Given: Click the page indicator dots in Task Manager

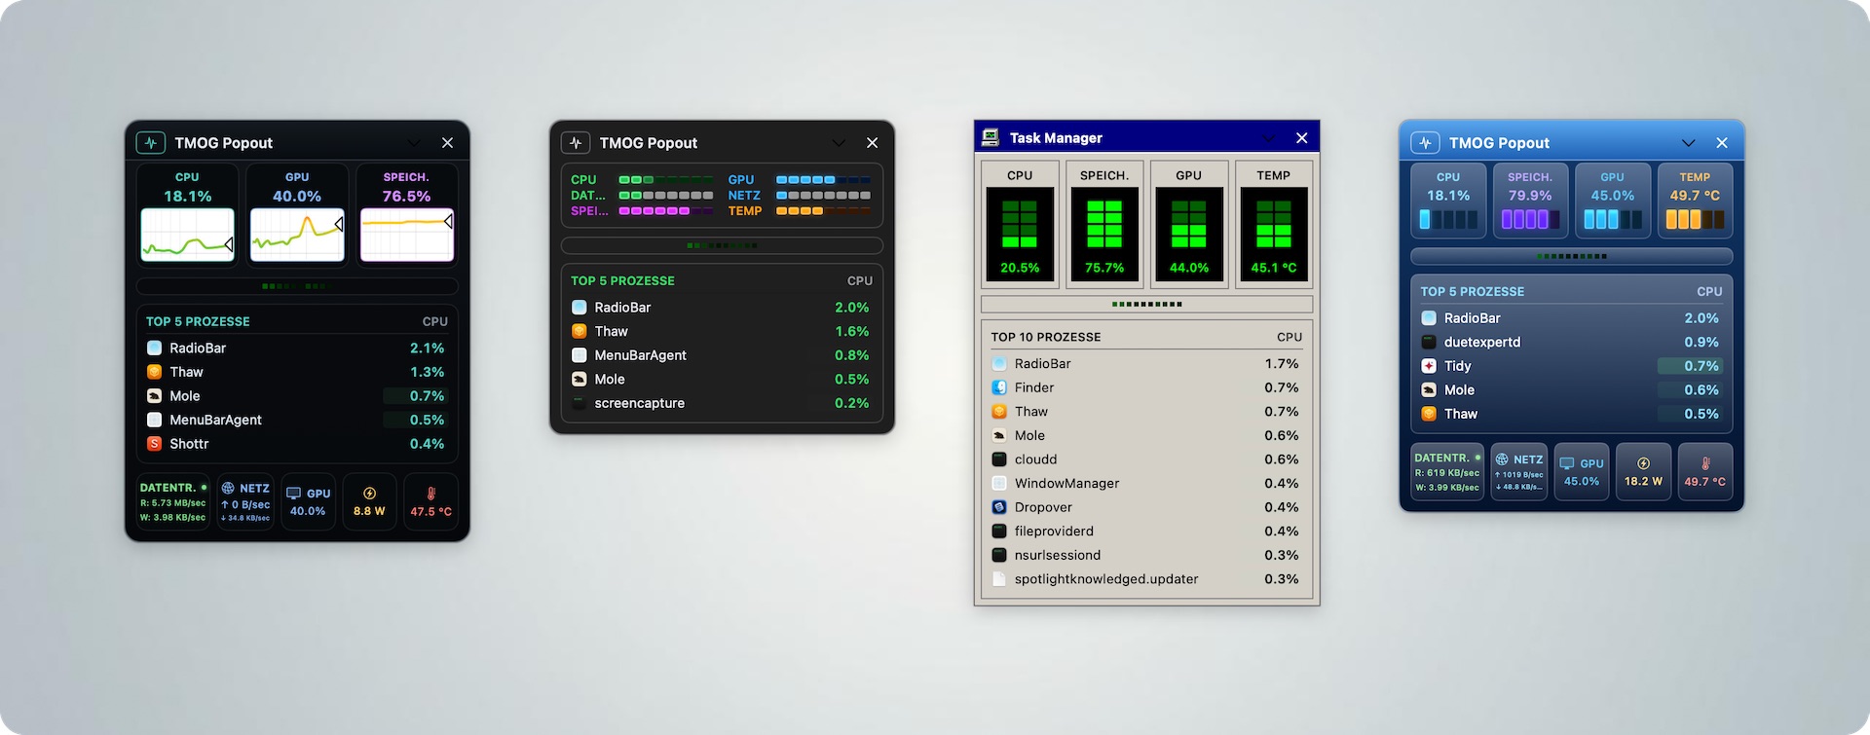Looking at the screenshot, I should [1147, 305].
